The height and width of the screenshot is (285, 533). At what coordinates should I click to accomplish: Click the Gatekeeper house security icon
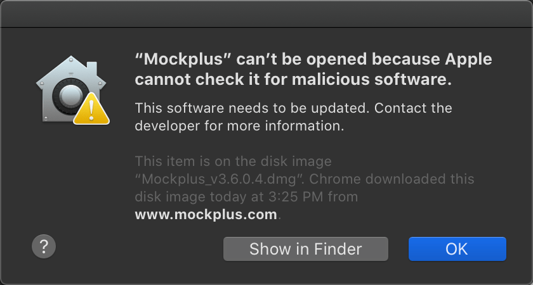coord(73,90)
